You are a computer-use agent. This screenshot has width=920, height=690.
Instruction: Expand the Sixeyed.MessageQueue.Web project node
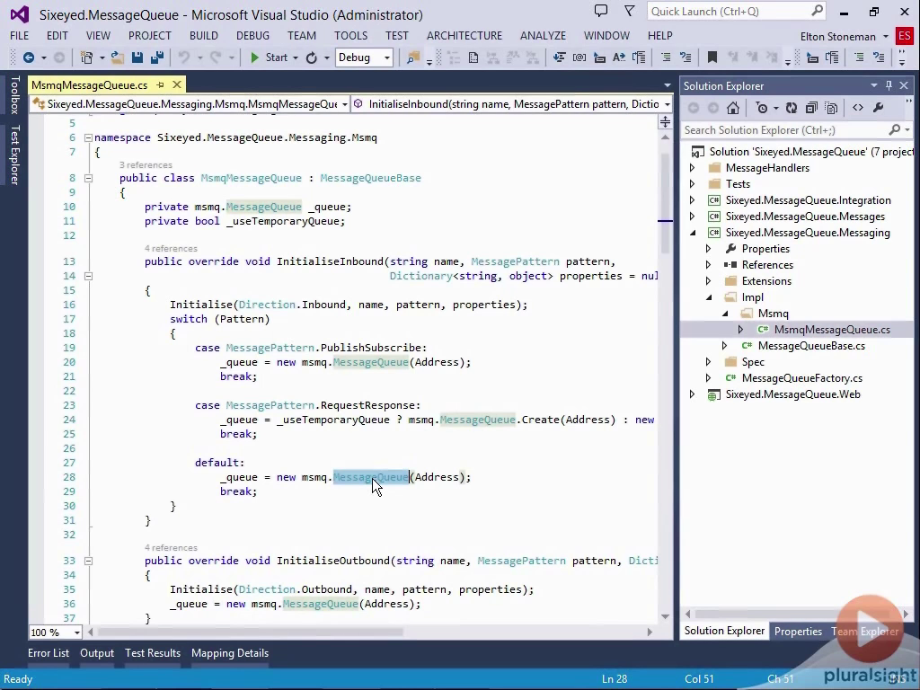tap(693, 394)
